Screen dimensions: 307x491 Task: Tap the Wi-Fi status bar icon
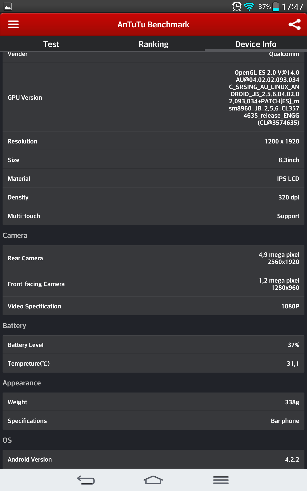coord(249,6)
